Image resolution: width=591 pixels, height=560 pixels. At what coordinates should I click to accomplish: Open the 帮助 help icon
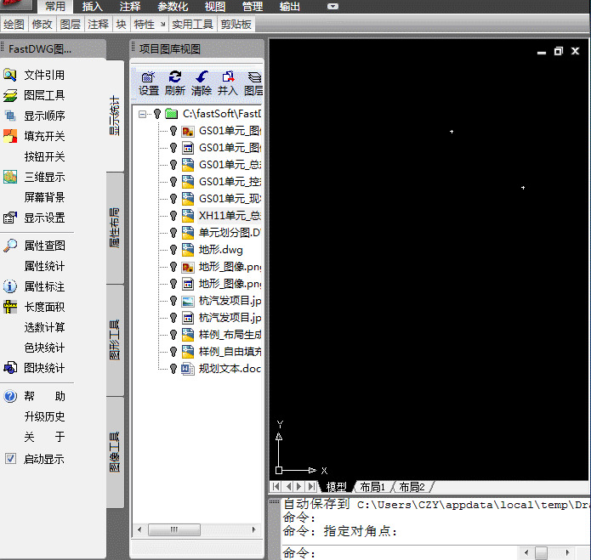click(10, 396)
